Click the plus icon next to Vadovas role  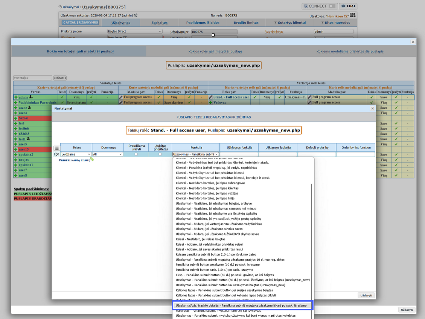pyautogui.click(x=210, y=103)
